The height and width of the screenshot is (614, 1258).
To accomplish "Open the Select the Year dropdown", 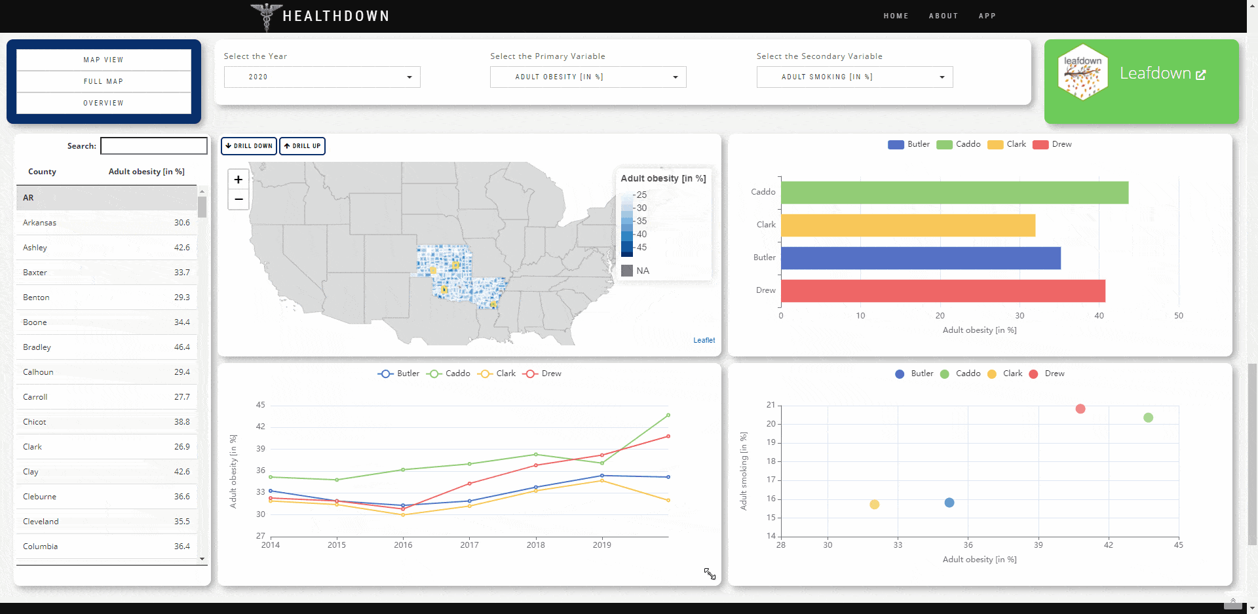I will pos(322,77).
